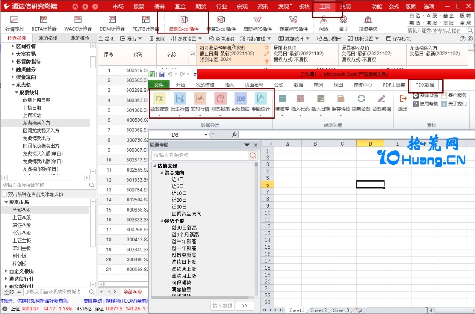The width and height of the screenshot is (475, 314).
Task: Click the Excel save icon in quick access bar
Action: 162,74
